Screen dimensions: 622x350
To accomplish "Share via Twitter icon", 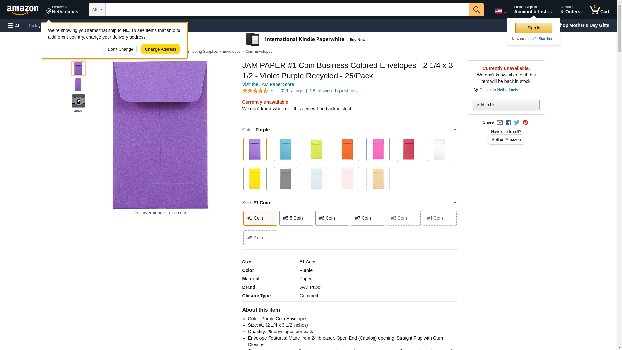I will 517,122.
